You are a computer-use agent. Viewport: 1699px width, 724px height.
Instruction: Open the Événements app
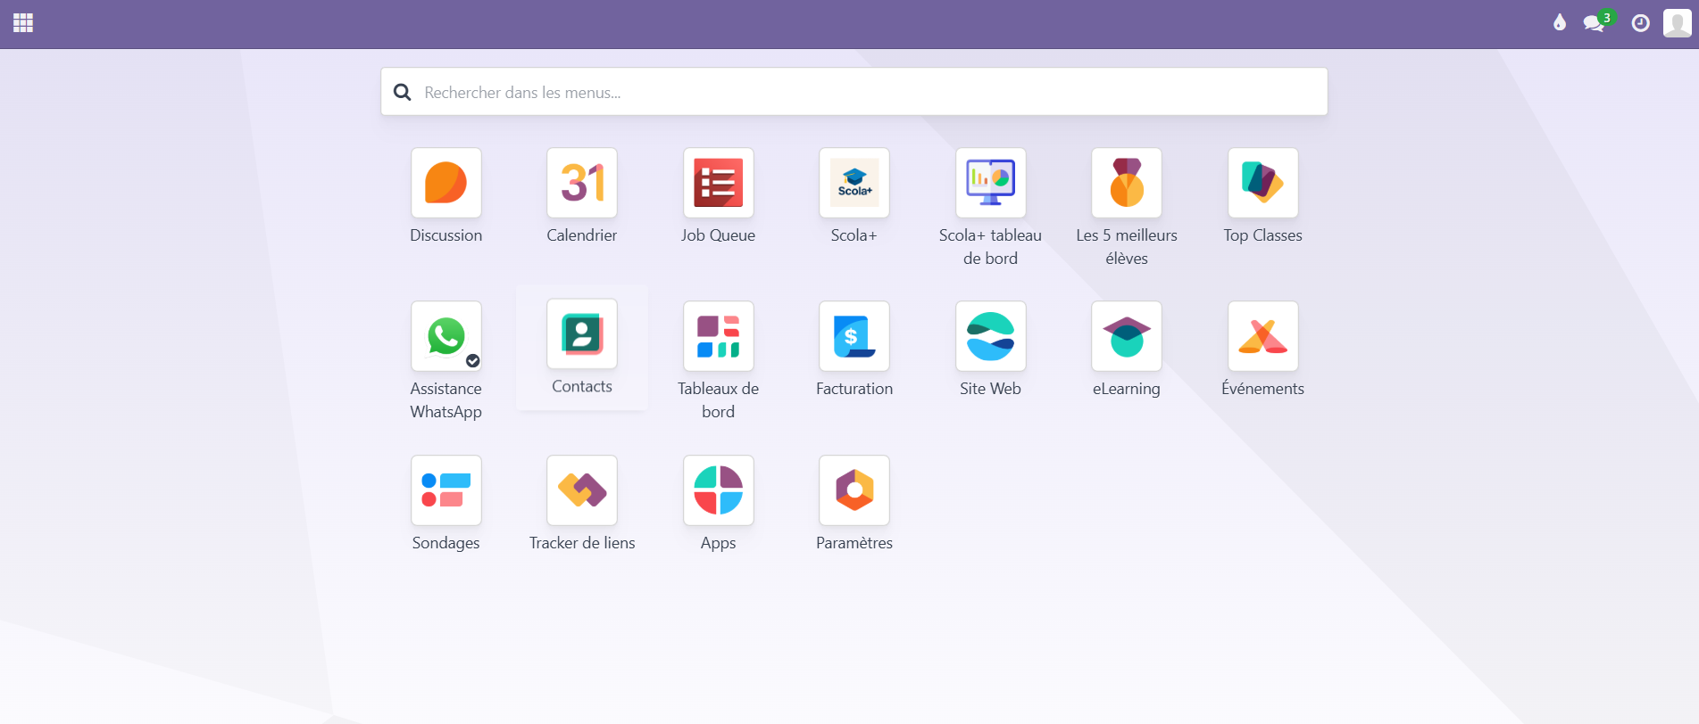click(x=1262, y=337)
